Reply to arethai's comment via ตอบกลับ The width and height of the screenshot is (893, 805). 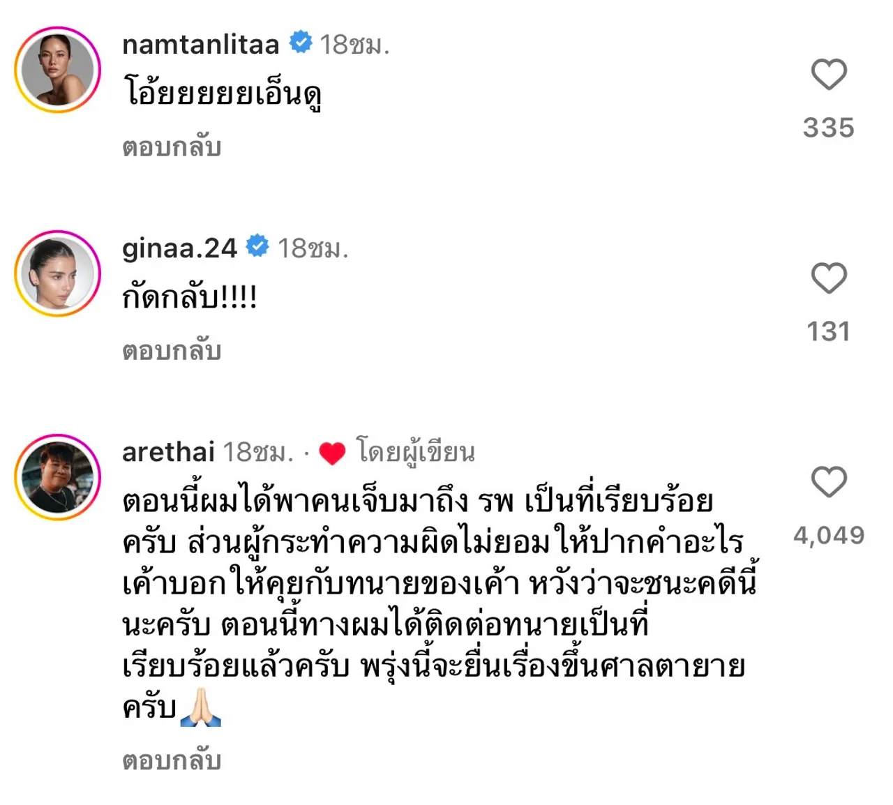click(172, 760)
